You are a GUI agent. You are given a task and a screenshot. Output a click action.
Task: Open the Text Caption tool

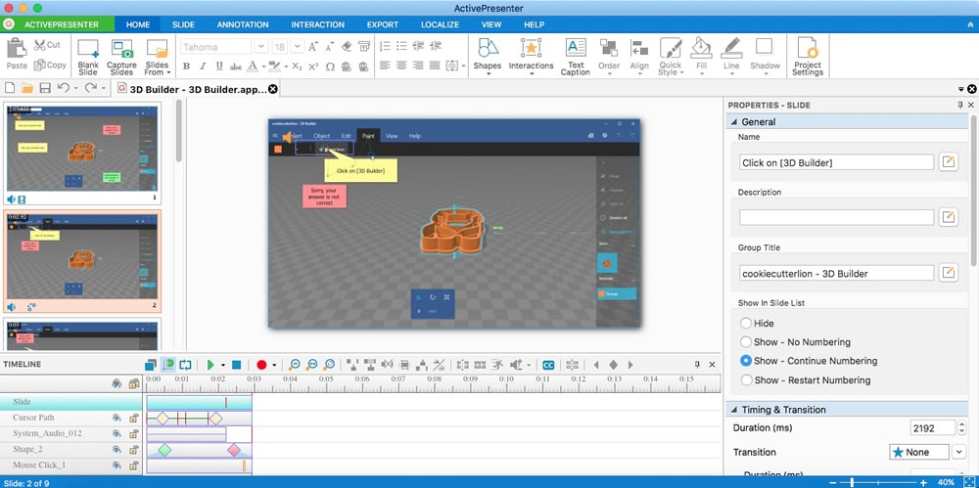575,57
